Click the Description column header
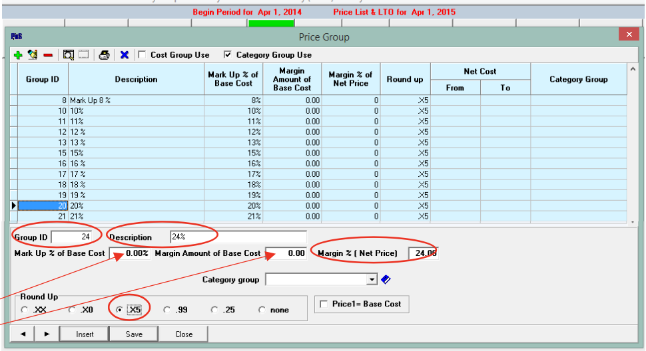 (136, 79)
